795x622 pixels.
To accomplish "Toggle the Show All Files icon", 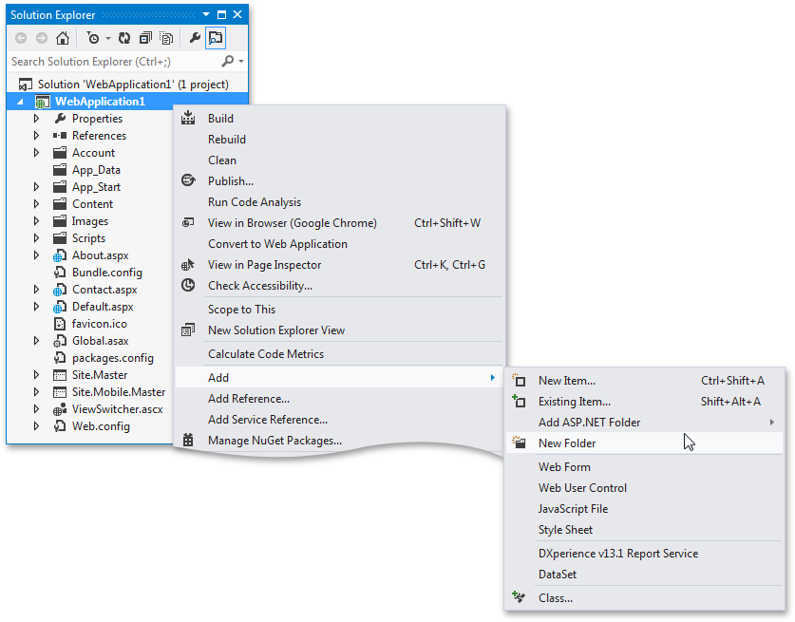I will tap(166, 39).
